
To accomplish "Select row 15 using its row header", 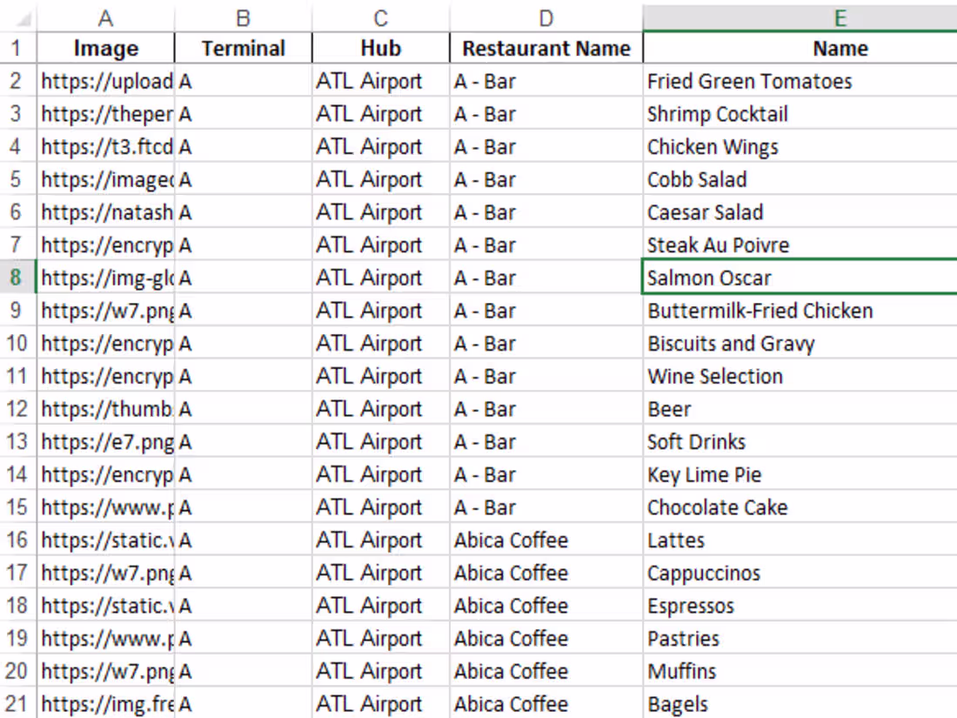I will point(17,507).
